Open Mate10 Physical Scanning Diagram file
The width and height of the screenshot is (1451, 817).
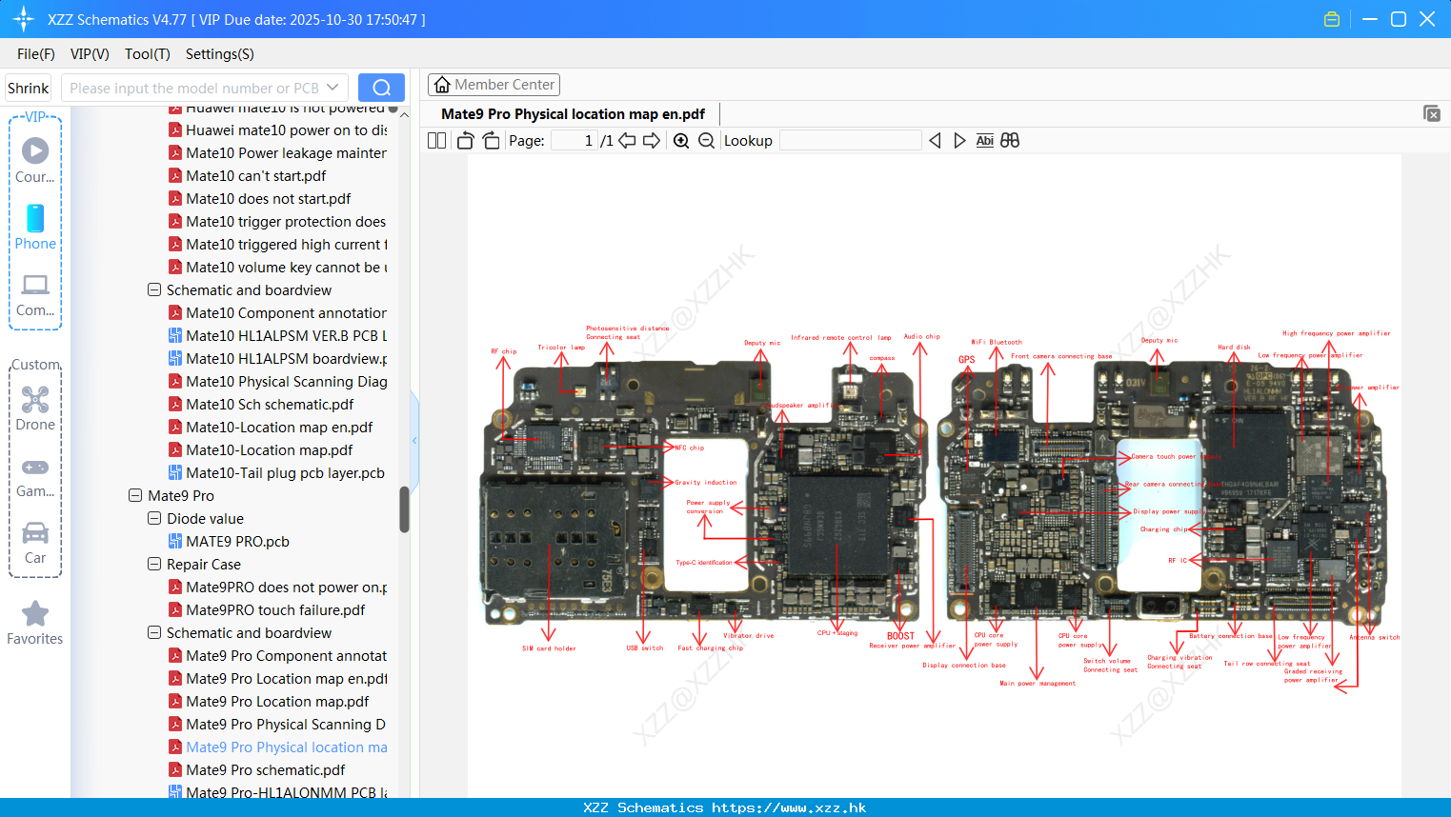[x=277, y=381]
